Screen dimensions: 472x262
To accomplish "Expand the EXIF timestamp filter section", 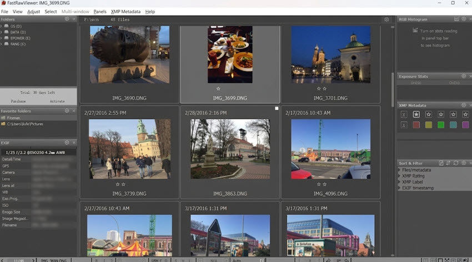I will (399, 188).
